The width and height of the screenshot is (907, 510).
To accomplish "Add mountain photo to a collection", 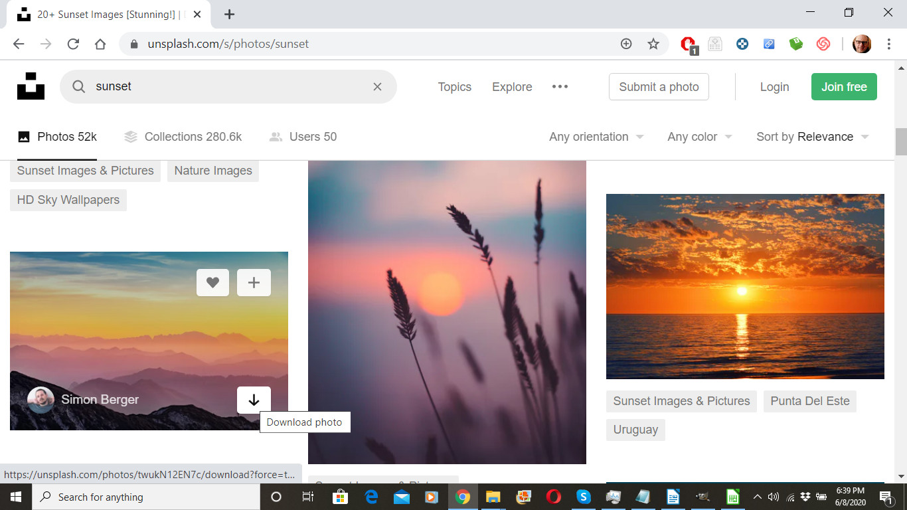I will [254, 283].
